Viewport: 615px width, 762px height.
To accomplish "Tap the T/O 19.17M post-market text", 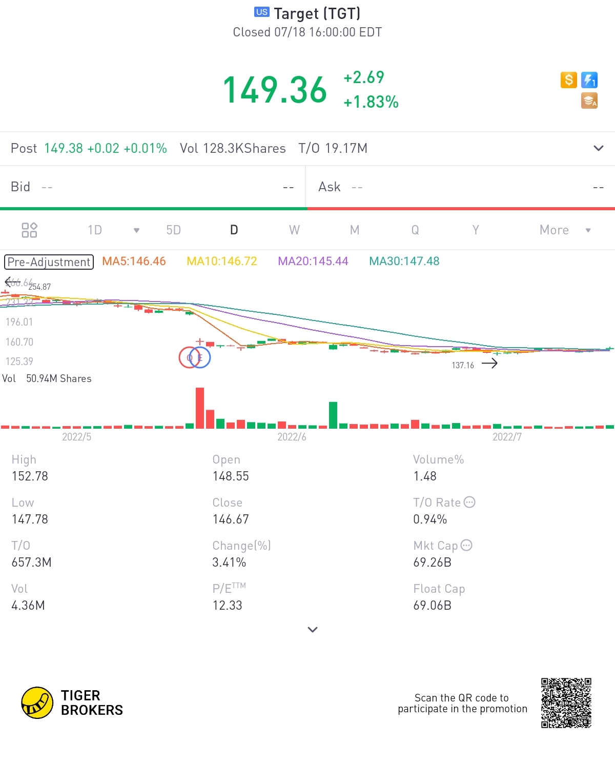I will point(333,148).
